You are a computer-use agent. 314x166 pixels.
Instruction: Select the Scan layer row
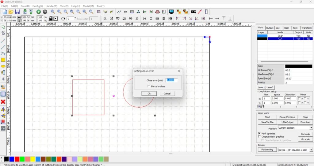click(x=280, y=36)
